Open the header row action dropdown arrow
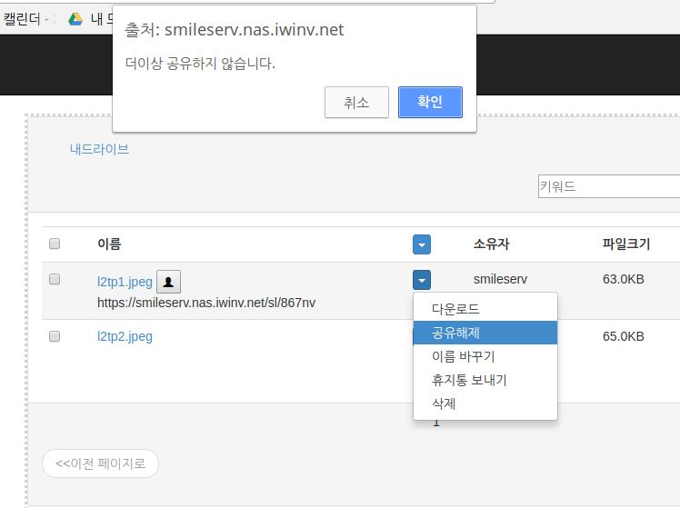This screenshot has width=680, height=508. 421,244
